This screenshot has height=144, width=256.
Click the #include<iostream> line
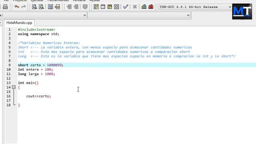[x=36, y=30]
